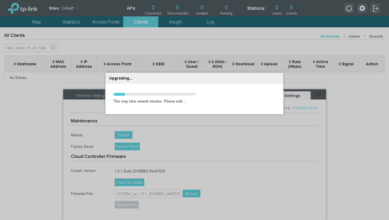Click the Action column header
The width and height of the screenshot is (389, 220).
(x=372, y=64)
